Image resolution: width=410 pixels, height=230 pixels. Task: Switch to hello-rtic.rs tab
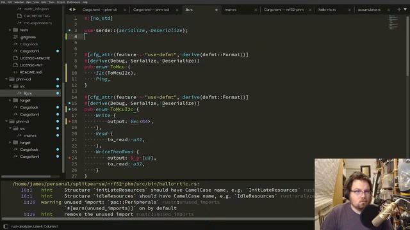tap(327, 10)
